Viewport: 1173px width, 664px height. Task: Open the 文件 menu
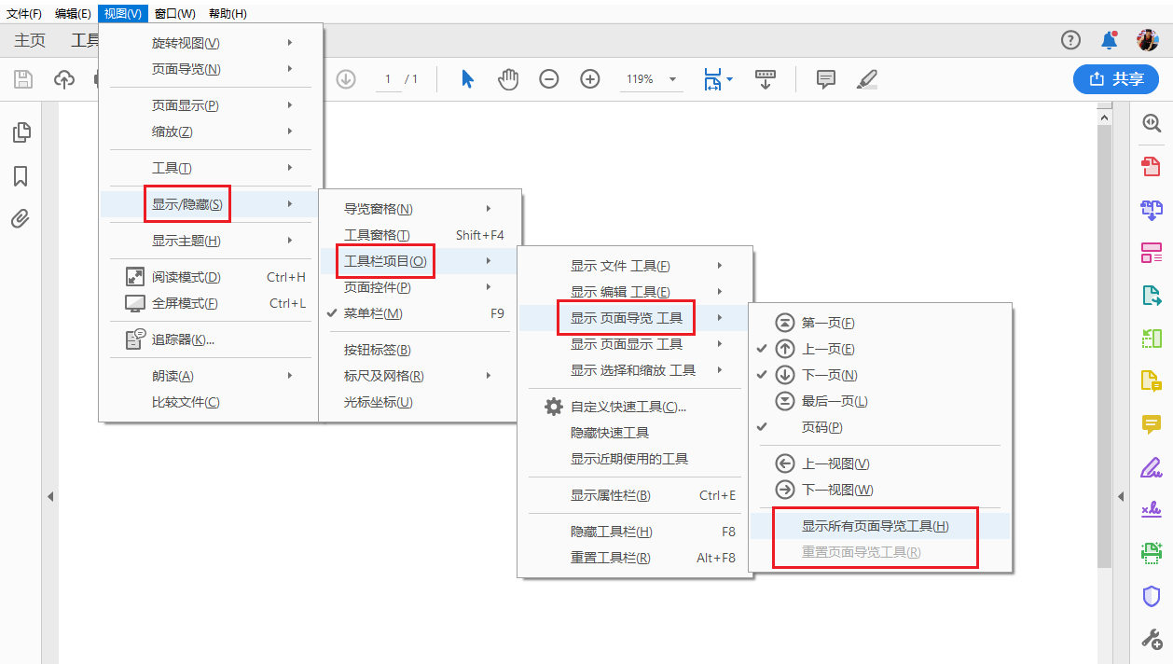[x=24, y=13]
